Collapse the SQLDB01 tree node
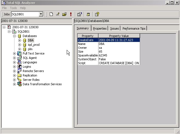Screen dimensions: 180x134 (x=9, y=32)
